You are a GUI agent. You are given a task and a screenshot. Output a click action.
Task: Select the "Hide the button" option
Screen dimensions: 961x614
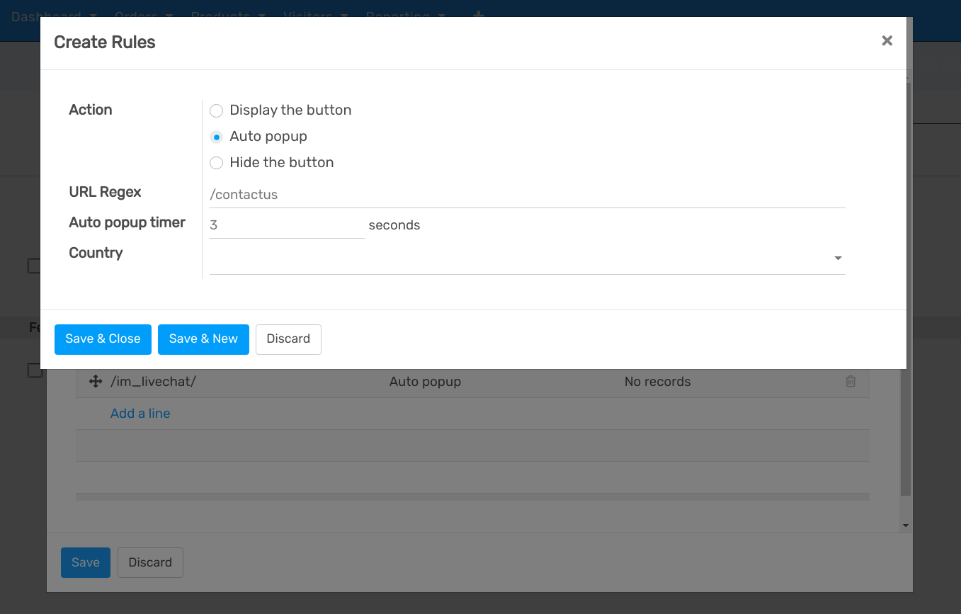(x=216, y=163)
